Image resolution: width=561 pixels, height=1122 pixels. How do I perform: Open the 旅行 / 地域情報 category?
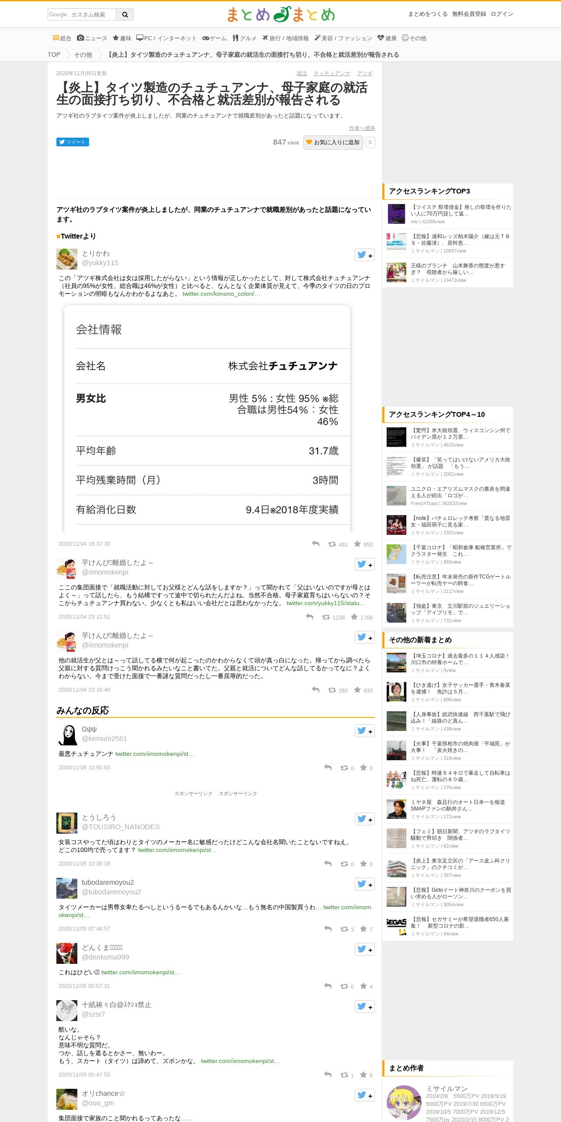[x=285, y=38]
